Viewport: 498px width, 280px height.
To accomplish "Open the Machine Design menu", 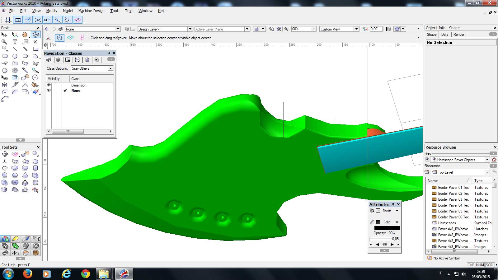I will coord(91,11).
